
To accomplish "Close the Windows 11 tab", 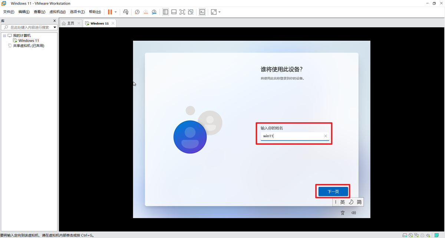I will [113, 23].
